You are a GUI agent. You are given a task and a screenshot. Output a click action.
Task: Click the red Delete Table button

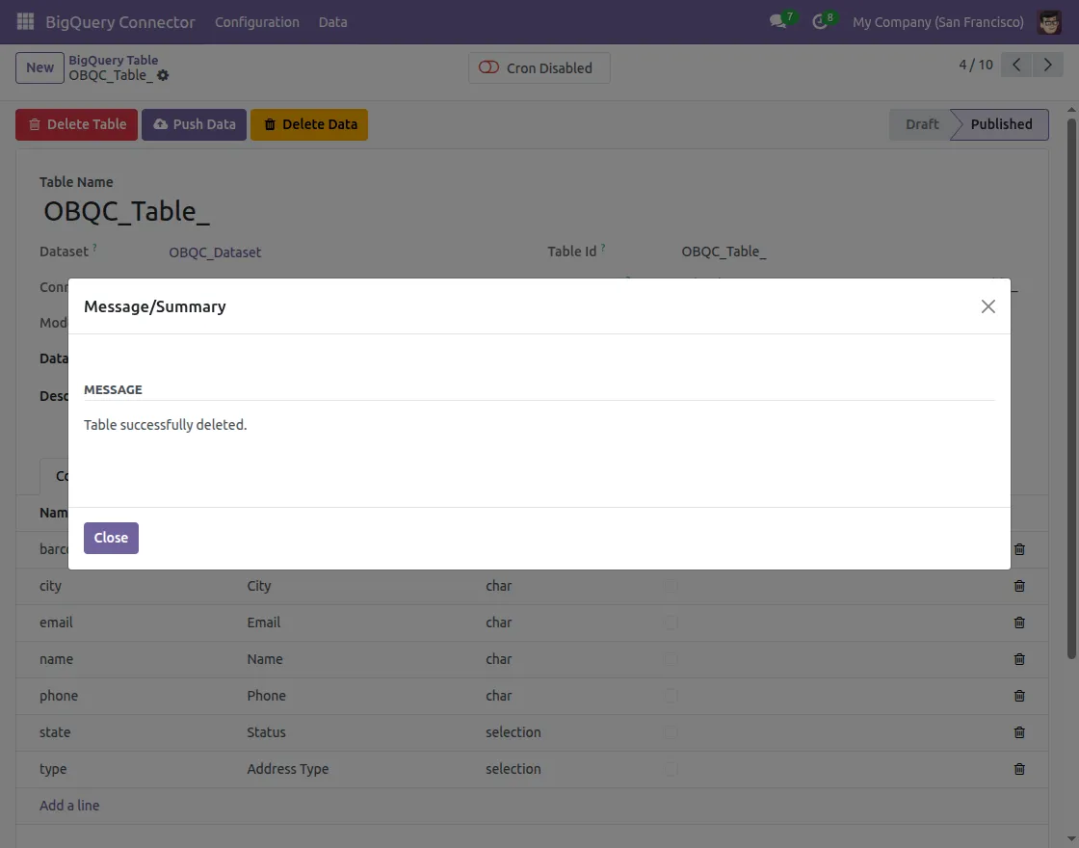click(76, 124)
